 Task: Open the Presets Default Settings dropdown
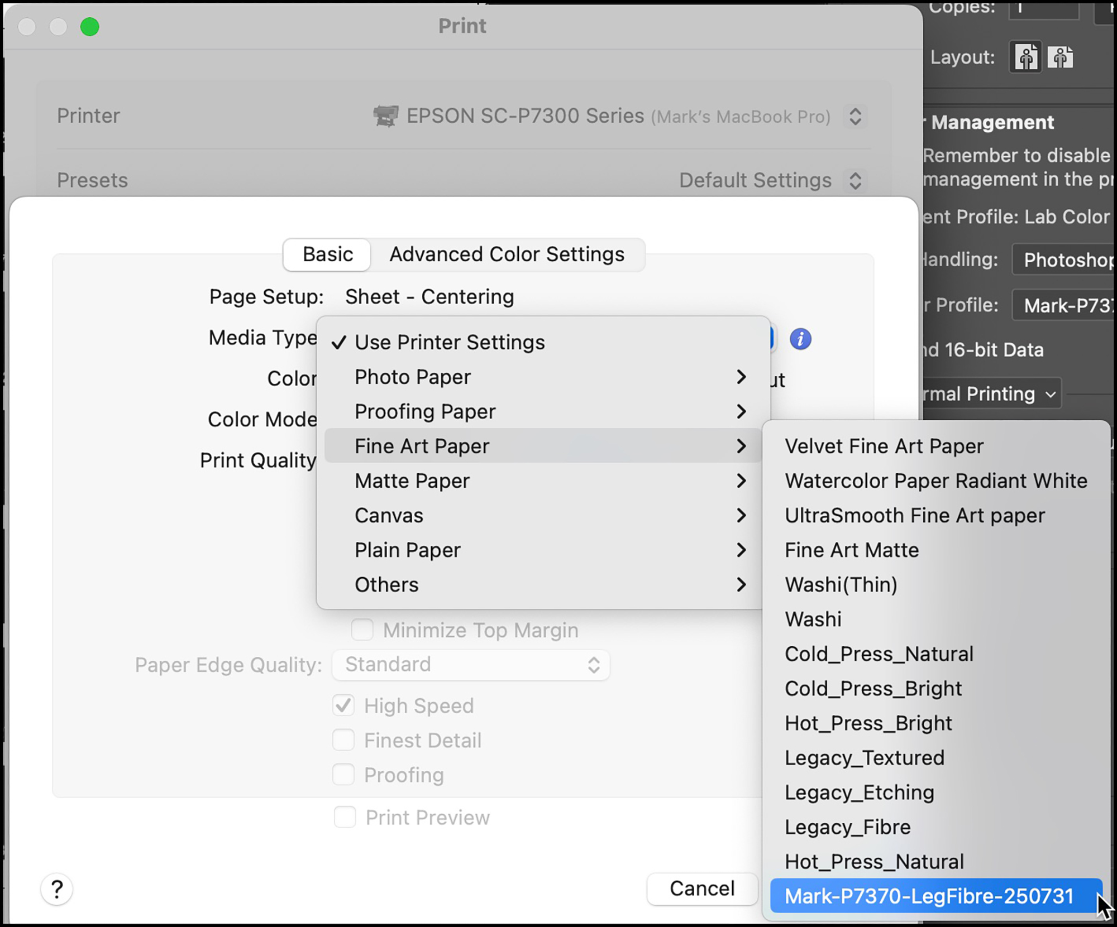(855, 180)
